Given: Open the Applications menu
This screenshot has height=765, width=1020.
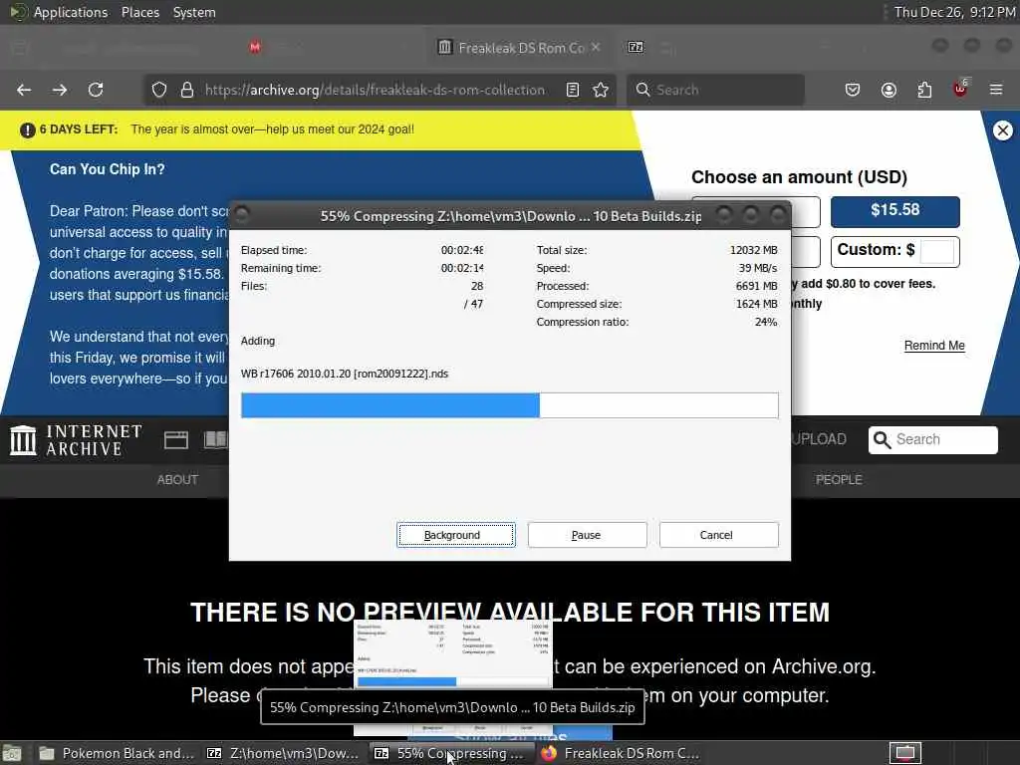Looking at the screenshot, I should point(71,12).
